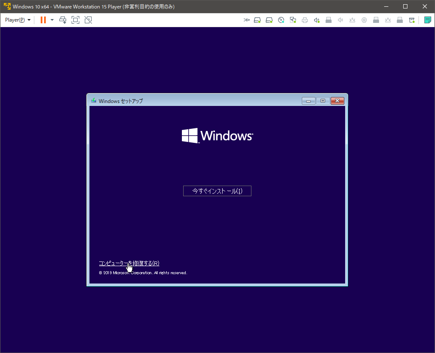The width and height of the screenshot is (435, 353).
Task: Close the VMware Workstation Player window
Action: click(425, 6)
